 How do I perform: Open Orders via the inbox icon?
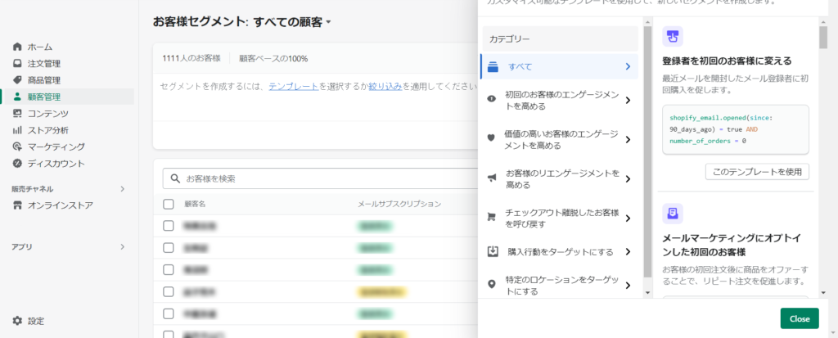[x=17, y=63]
